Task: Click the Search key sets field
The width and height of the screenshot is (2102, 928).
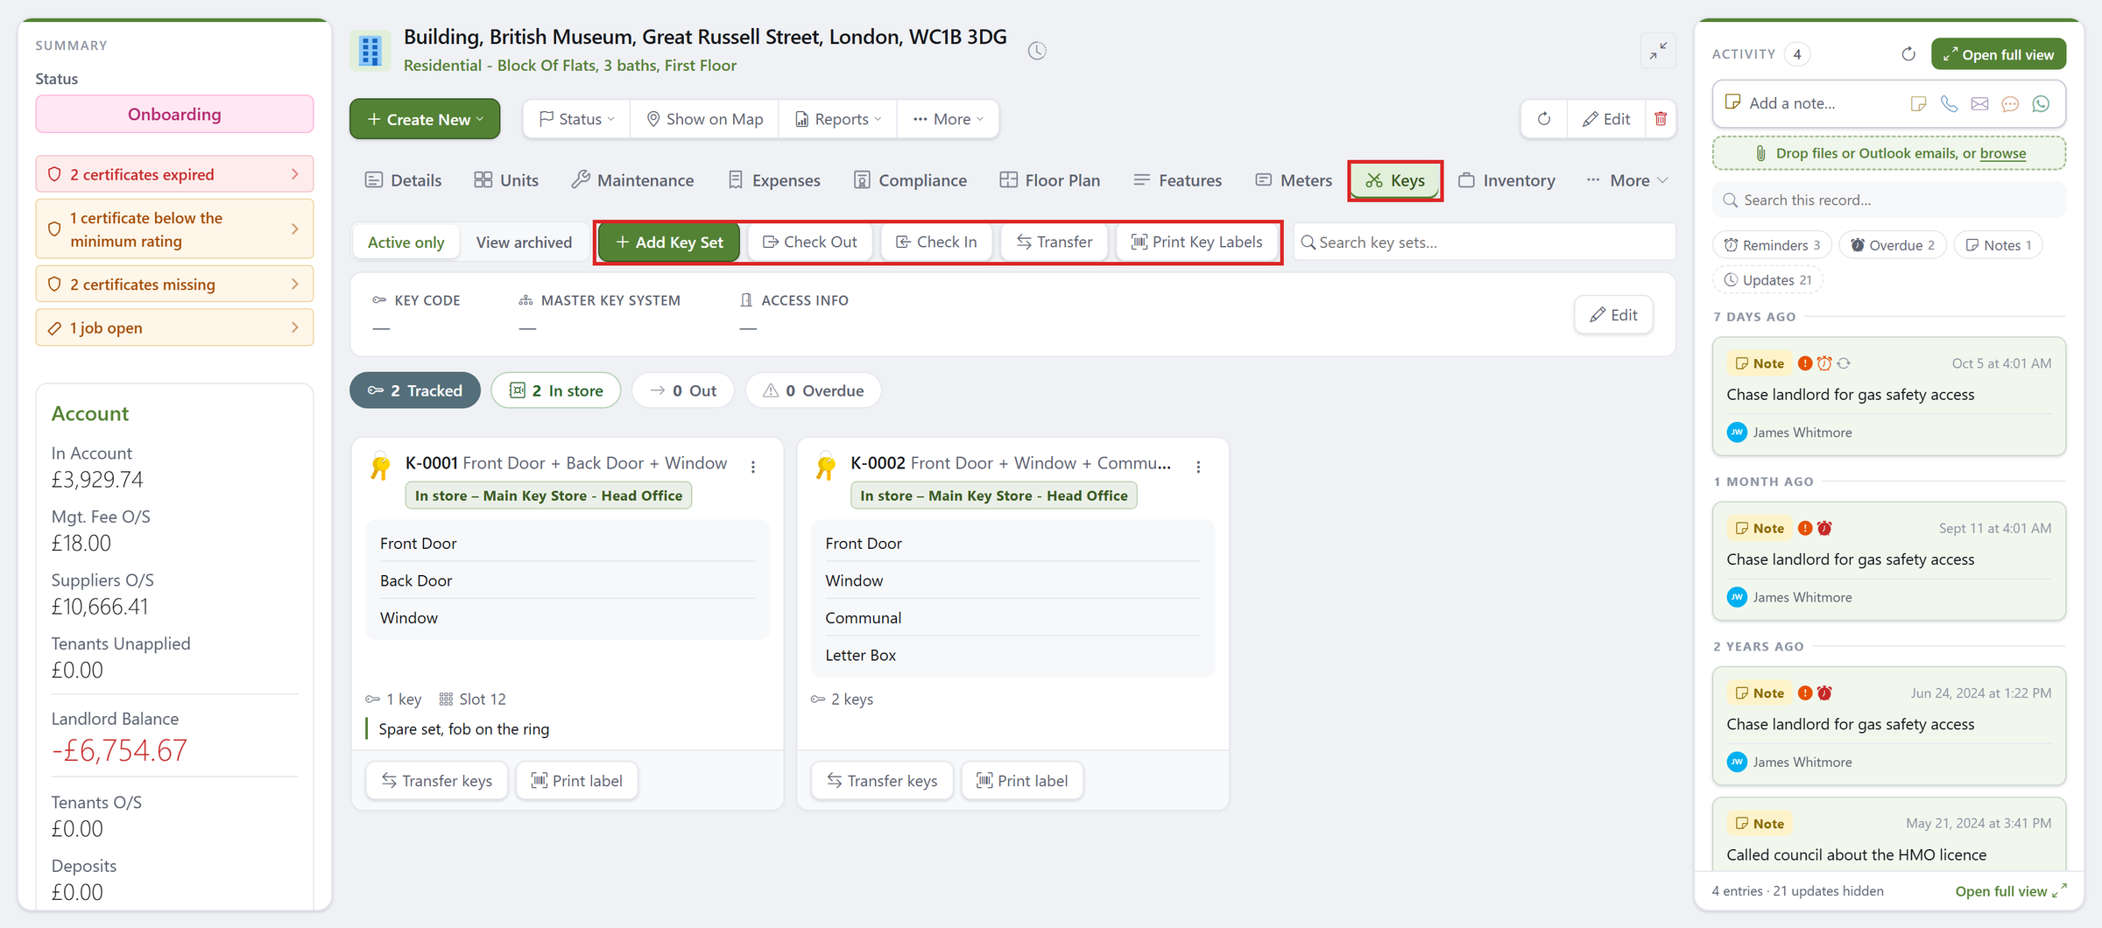Action: (x=1485, y=243)
